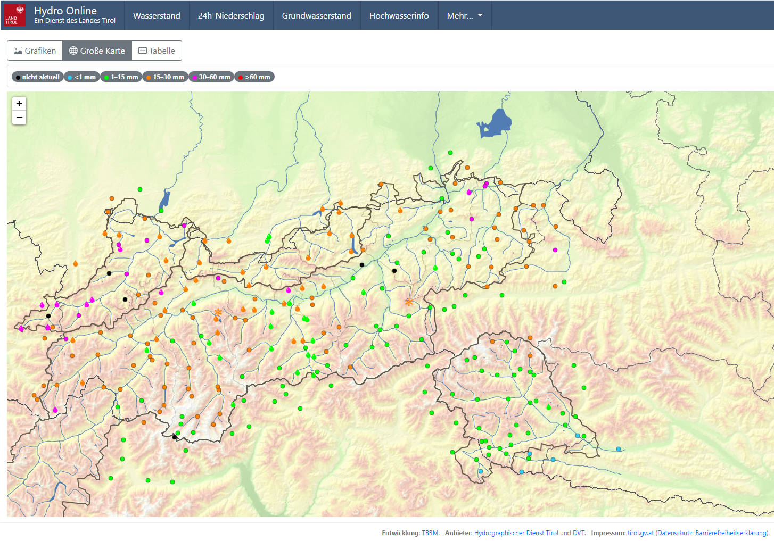The height and width of the screenshot is (541, 774).
Task: Click the Land Tirol logo
Action: click(x=14, y=15)
